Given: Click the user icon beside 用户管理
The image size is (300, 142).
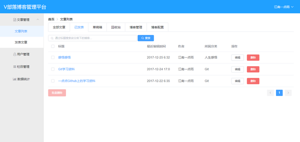Looking at the screenshot, I should [15, 54].
